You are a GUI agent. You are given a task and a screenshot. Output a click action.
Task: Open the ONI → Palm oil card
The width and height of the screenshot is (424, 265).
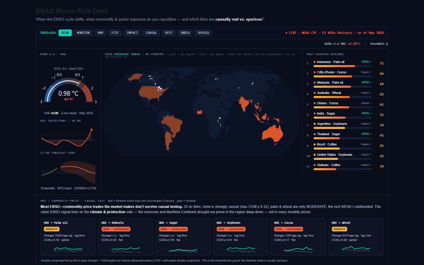pos(68,237)
